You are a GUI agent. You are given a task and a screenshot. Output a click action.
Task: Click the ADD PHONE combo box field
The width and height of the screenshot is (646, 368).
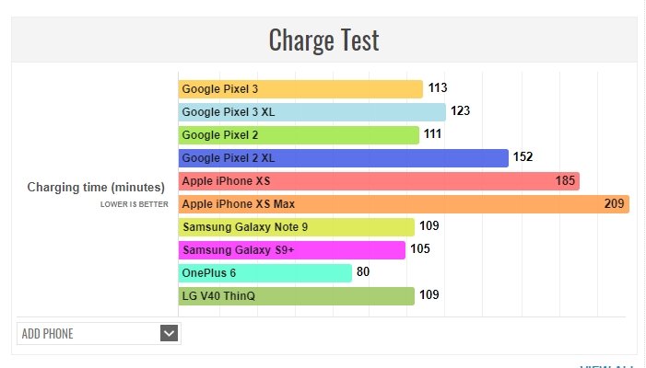click(x=88, y=333)
